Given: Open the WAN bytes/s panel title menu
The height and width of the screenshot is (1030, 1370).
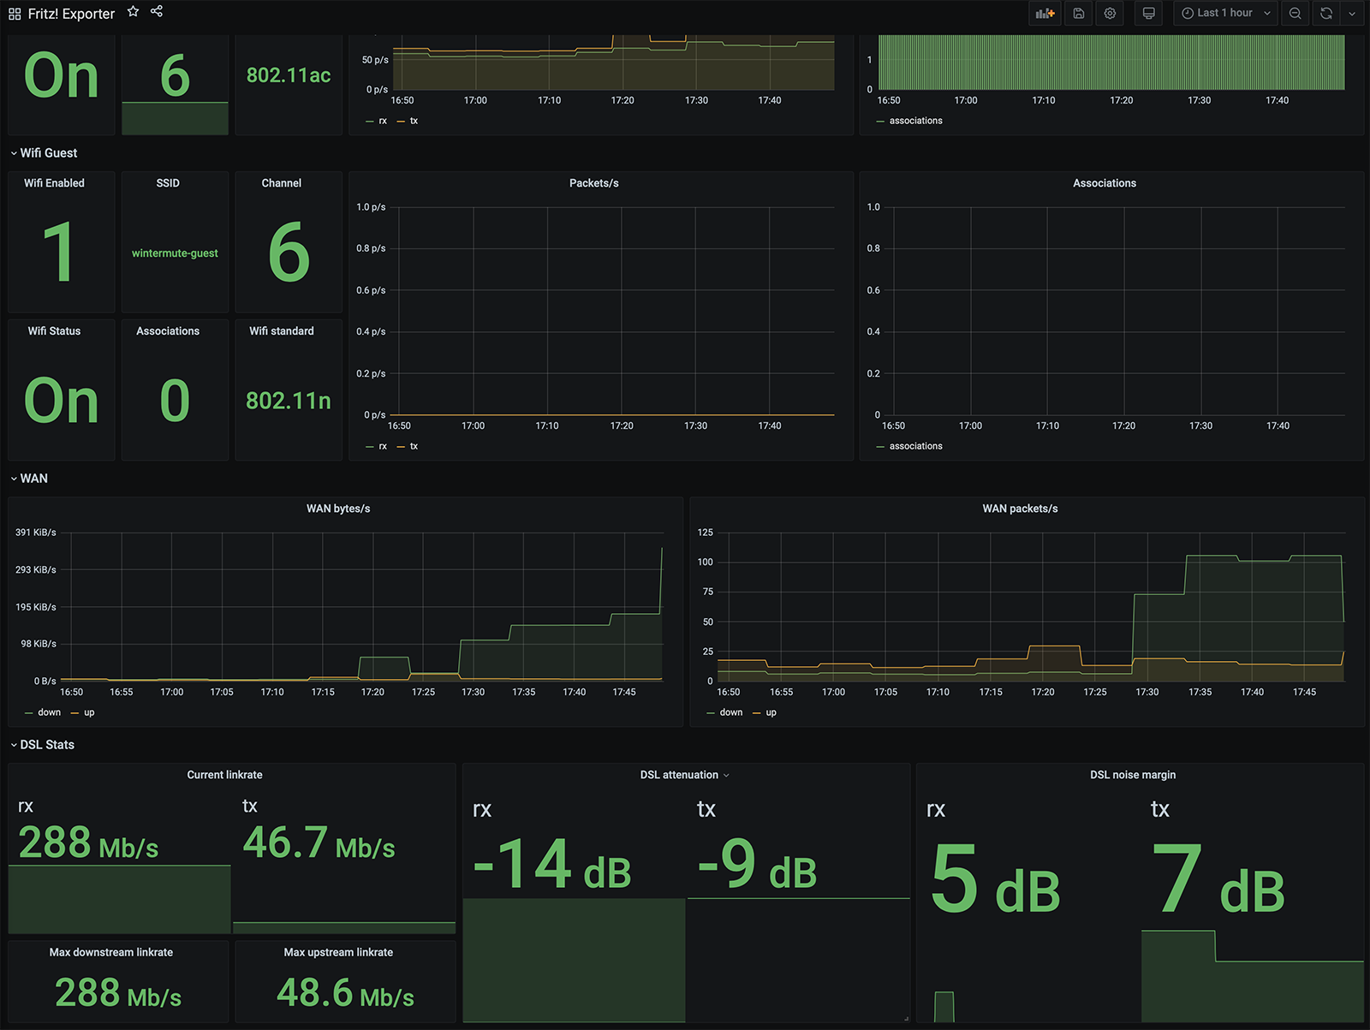Looking at the screenshot, I should [338, 509].
